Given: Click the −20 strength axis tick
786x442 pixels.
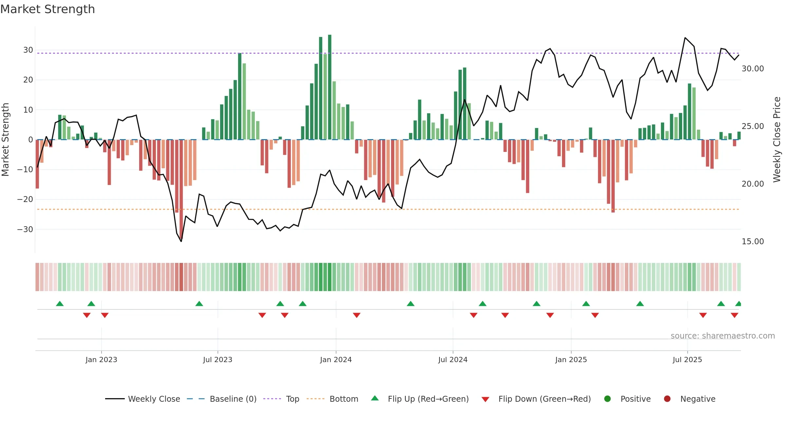Looking at the screenshot, I should pos(25,199).
